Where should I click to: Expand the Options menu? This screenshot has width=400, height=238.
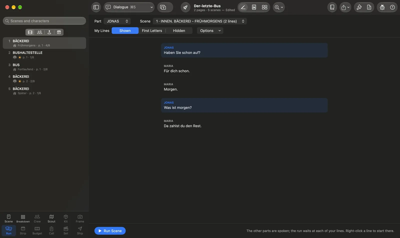(x=210, y=30)
